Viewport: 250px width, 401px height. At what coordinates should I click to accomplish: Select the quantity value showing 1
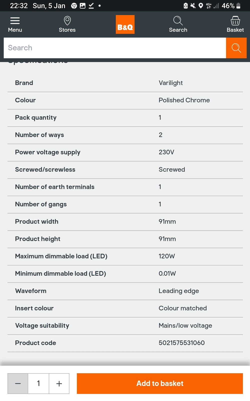point(38,383)
